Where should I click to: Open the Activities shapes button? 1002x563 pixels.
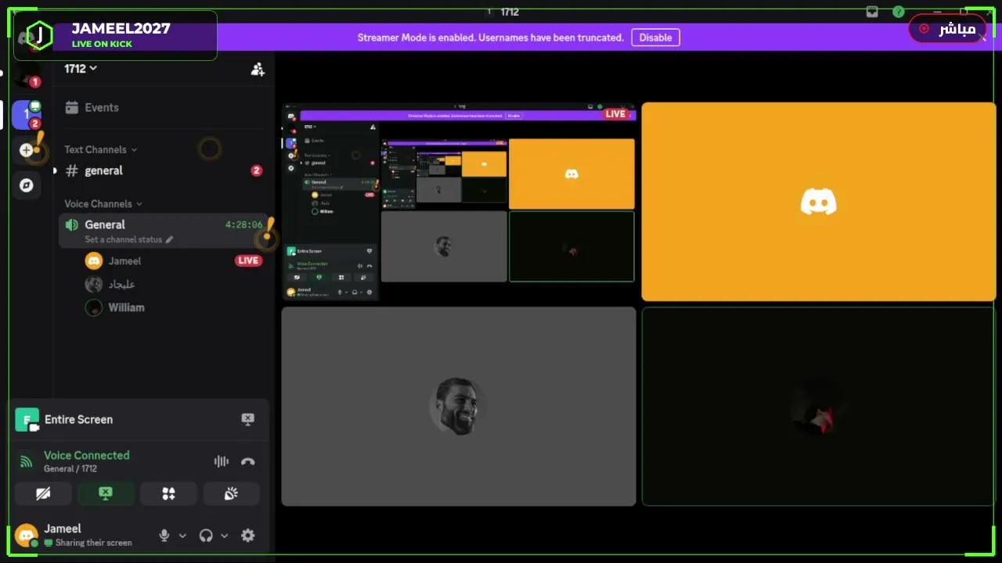pyautogui.click(x=168, y=493)
